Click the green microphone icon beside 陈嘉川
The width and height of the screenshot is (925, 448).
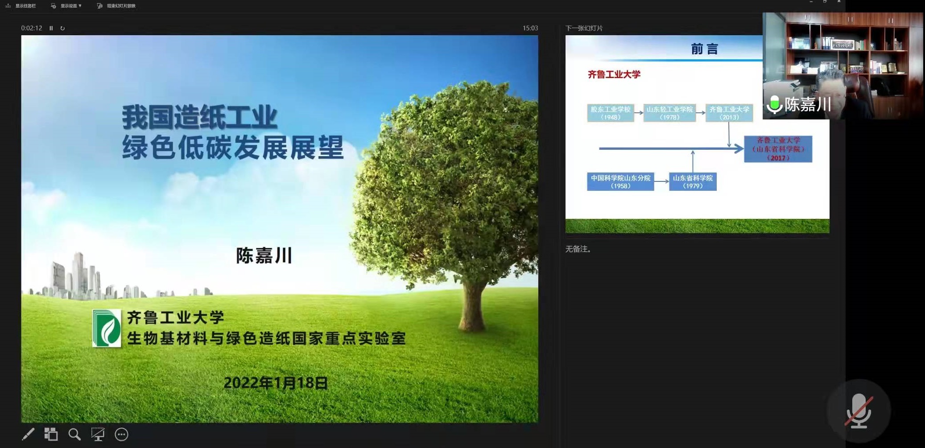[775, 104]
